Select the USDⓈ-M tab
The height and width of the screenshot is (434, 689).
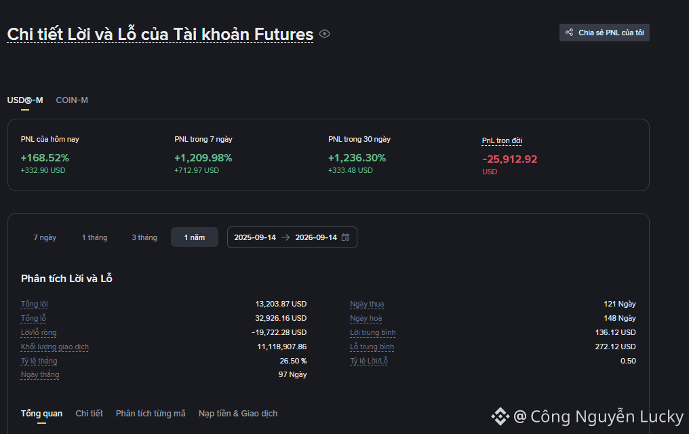click(25, 100)
